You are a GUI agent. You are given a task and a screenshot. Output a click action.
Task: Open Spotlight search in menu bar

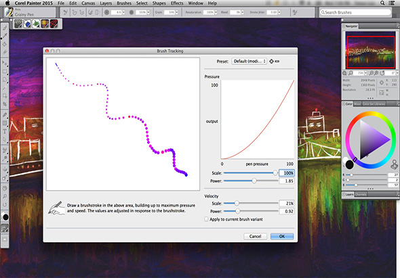click(x=382, y=3)
